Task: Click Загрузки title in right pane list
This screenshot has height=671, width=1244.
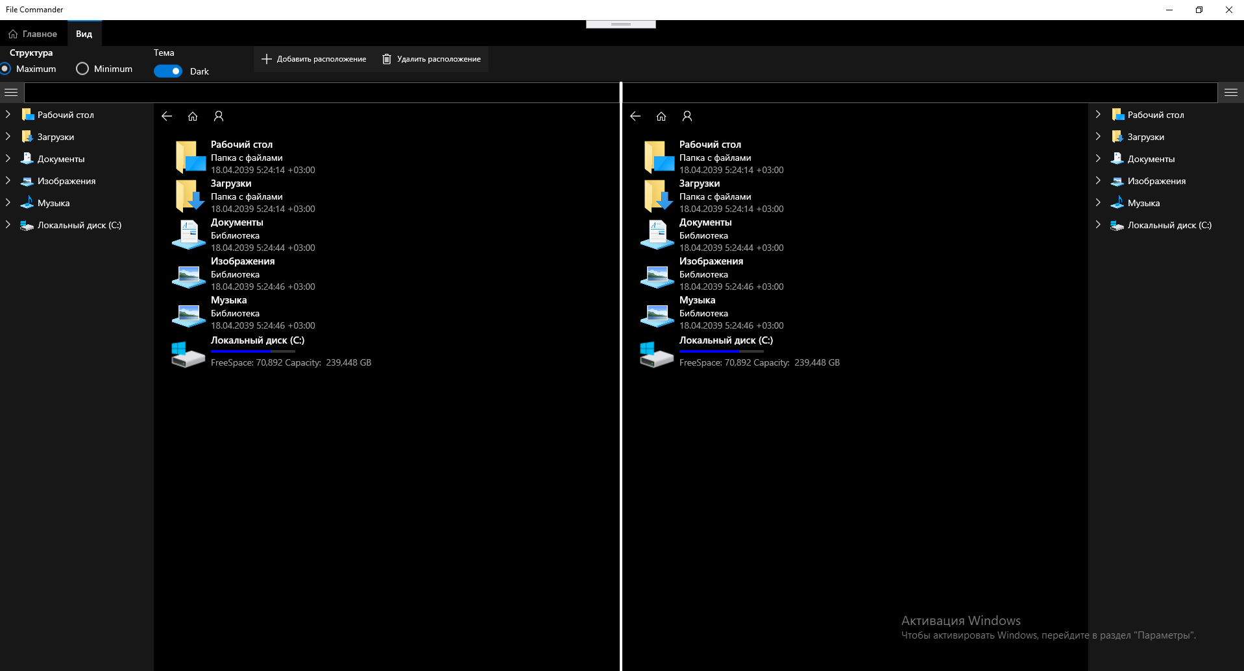Action: pos(700,183)
